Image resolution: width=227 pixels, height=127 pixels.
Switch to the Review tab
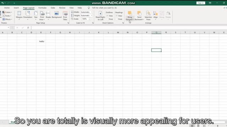(62, 8)
